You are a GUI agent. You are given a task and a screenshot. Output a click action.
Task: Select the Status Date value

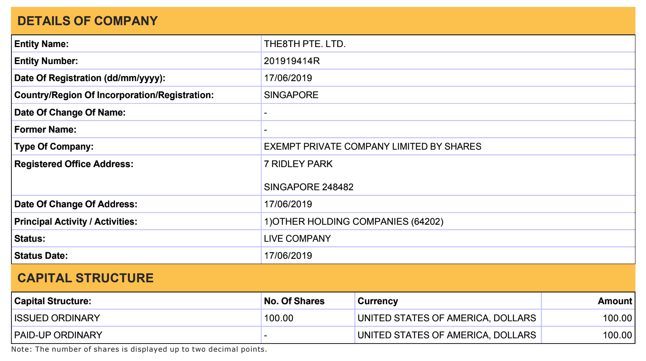click(x=288, y=256)
